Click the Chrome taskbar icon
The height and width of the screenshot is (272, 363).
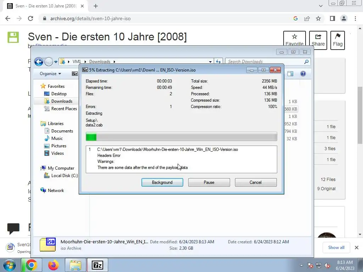[x=31, y=265]
